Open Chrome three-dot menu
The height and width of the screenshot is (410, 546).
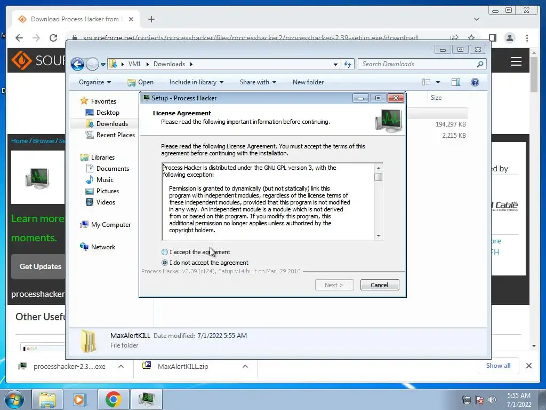(527, 38)
